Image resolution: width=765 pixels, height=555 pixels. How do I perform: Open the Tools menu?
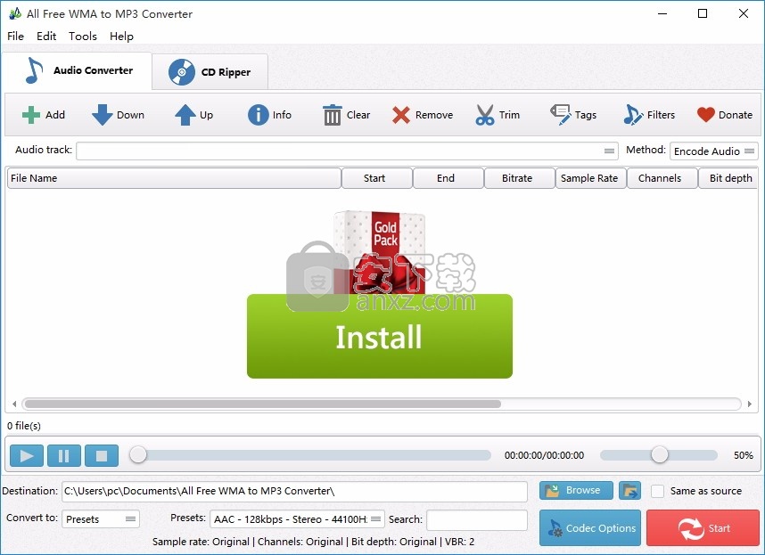(82, 36)
